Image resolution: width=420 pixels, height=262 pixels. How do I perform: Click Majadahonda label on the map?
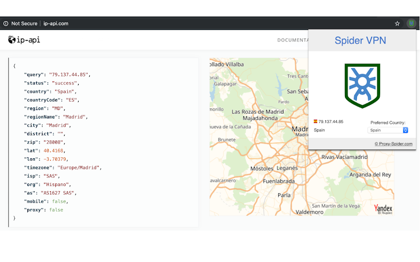point(260,118)
